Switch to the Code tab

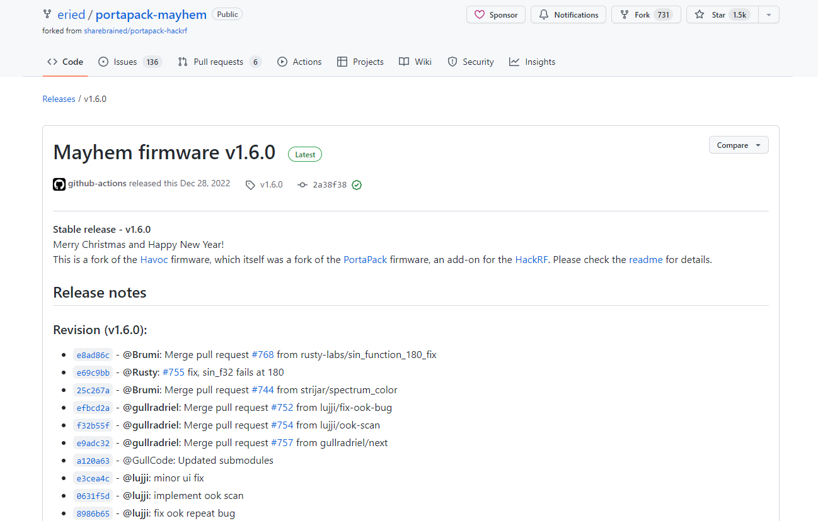[x=66, y=62]
